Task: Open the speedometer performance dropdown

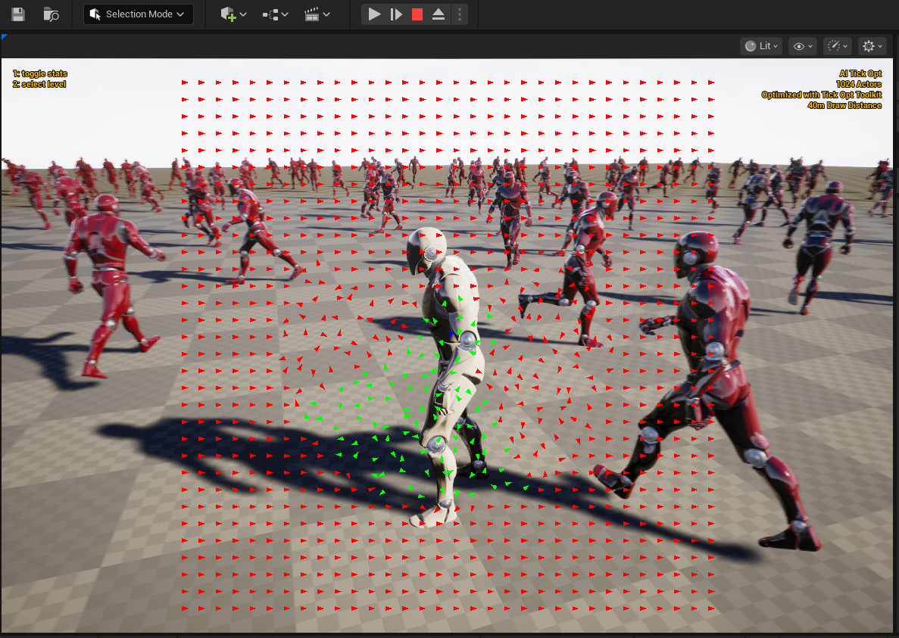Action: click(838, 46)
